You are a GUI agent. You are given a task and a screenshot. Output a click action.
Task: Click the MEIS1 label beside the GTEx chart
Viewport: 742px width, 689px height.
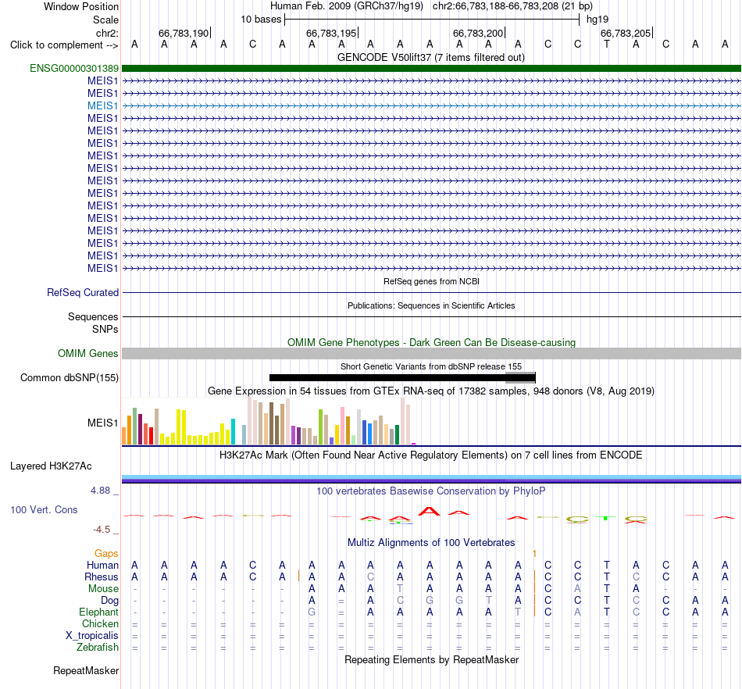point(102,423)
